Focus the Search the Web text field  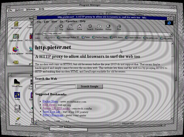tap(56, 87)
